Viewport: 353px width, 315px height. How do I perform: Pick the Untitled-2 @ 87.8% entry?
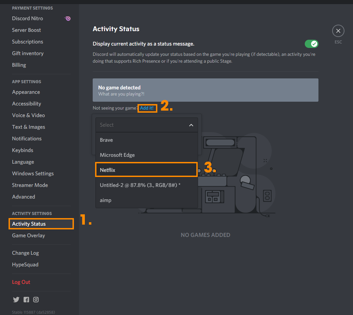click(x=146, y=185)
